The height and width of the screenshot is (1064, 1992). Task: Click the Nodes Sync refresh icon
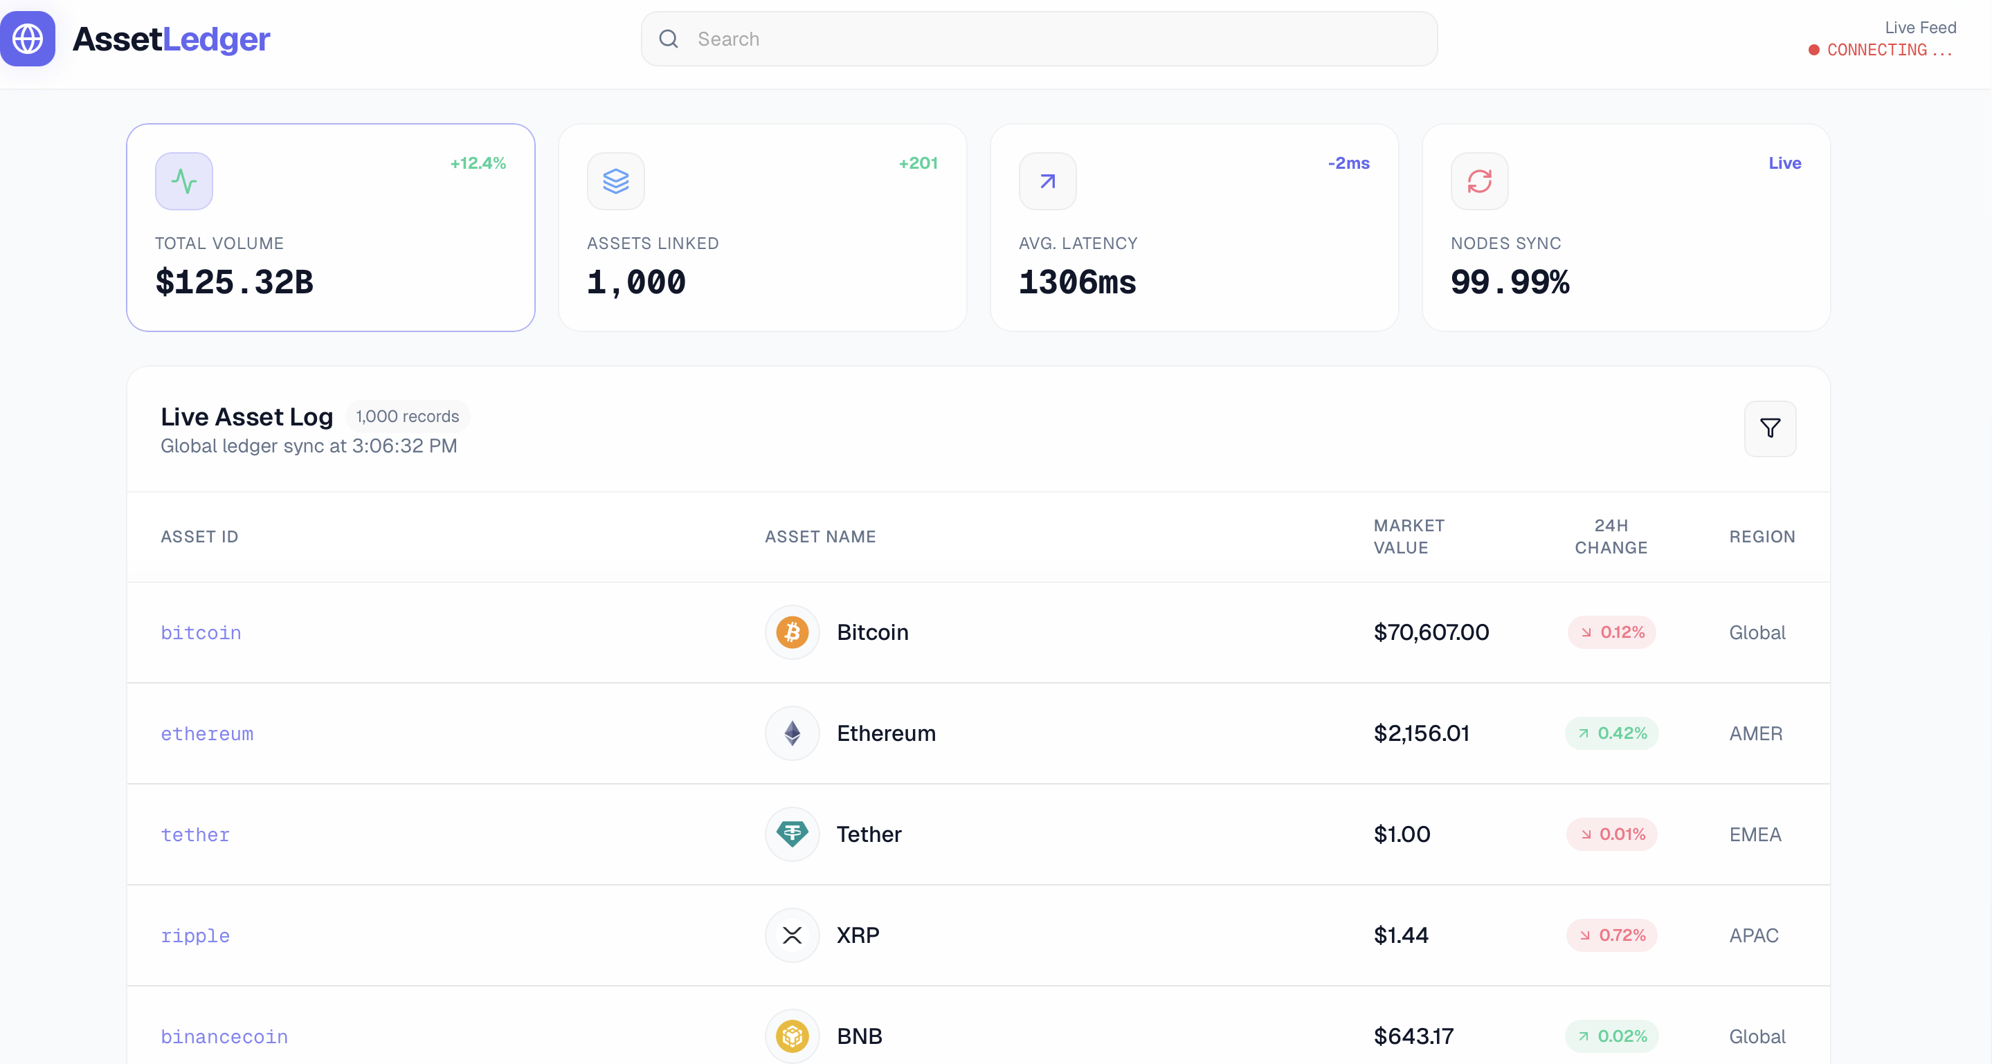pyautogui.click(x=1479, y=181)
